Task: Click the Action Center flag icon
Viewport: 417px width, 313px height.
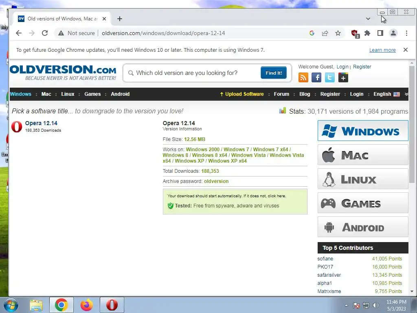Action: point(356,305)
